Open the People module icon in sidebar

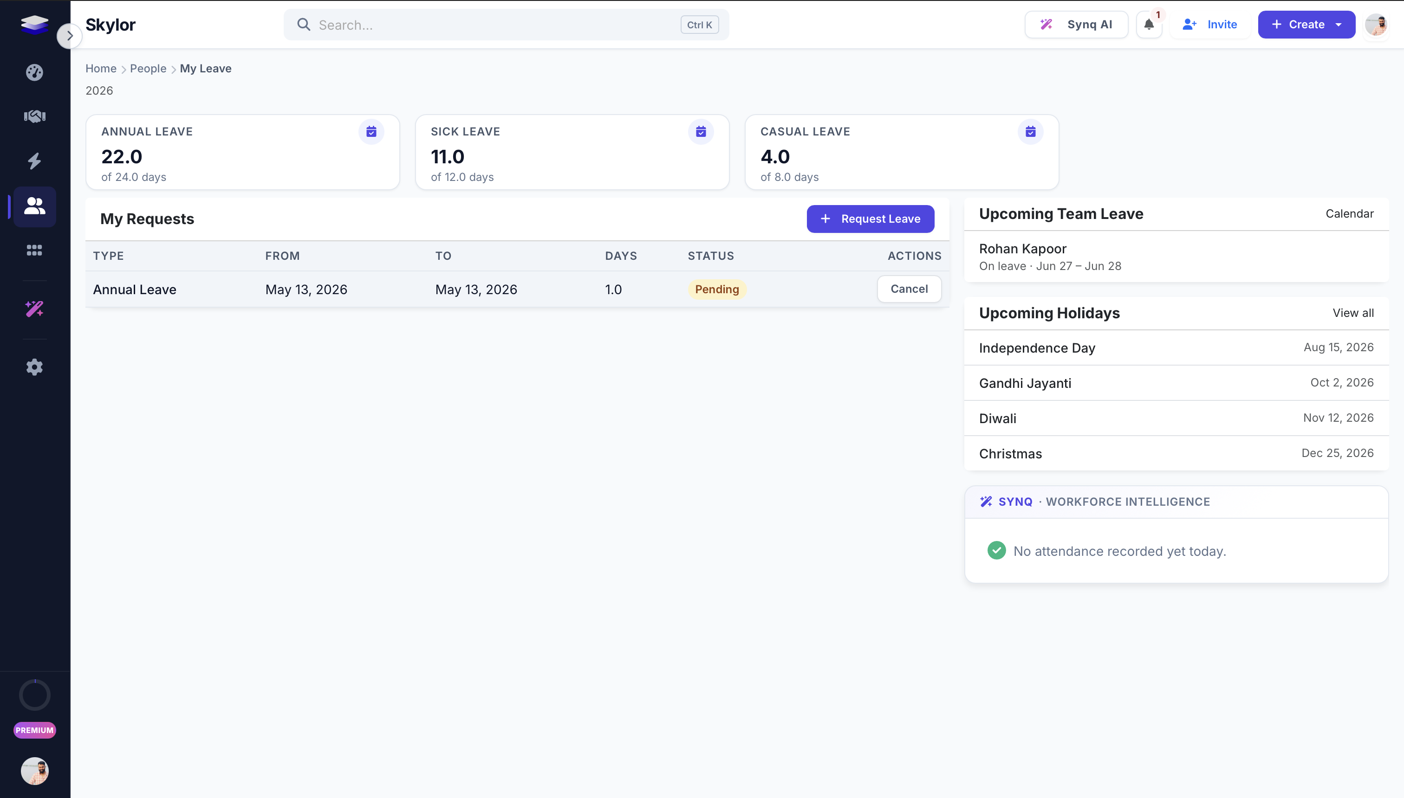[34, 206]
